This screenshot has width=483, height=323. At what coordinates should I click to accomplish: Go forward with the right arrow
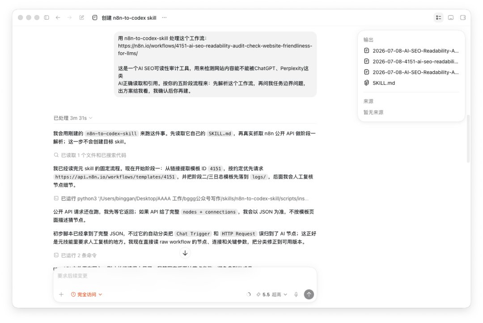pos(70,17)
